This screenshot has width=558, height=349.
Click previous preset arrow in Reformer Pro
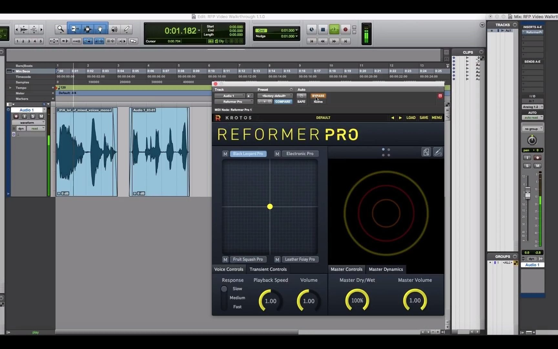coord(392,118)
